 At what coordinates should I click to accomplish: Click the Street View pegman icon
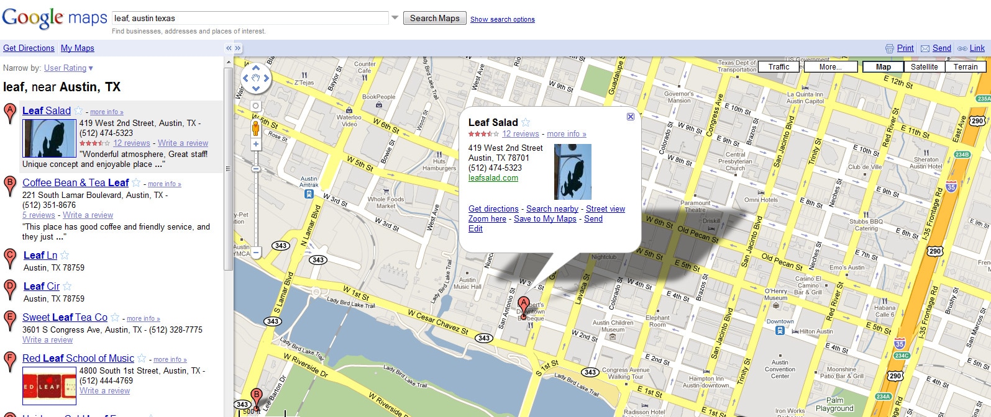point(255,128)
